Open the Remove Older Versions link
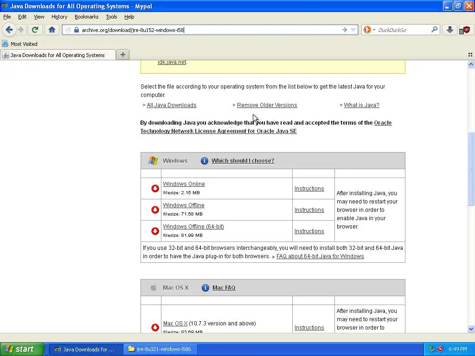Screen dimensions: 475x356 pos(267,105)
